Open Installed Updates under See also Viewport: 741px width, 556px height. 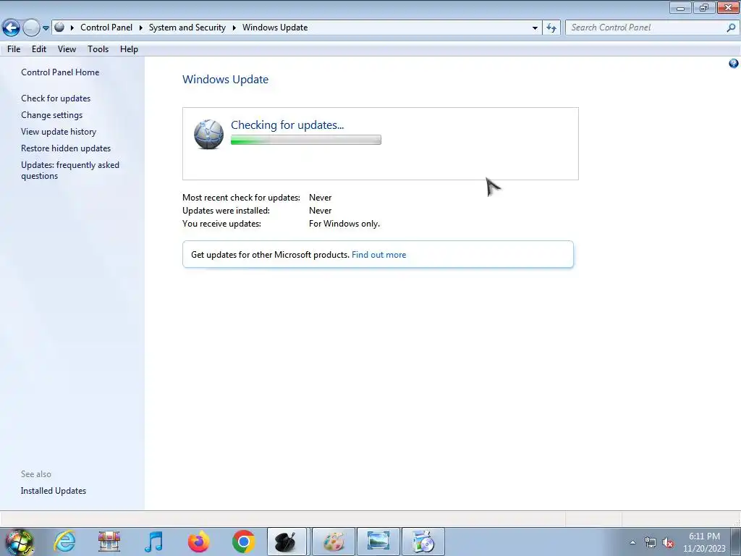click(x=54, y=491)
